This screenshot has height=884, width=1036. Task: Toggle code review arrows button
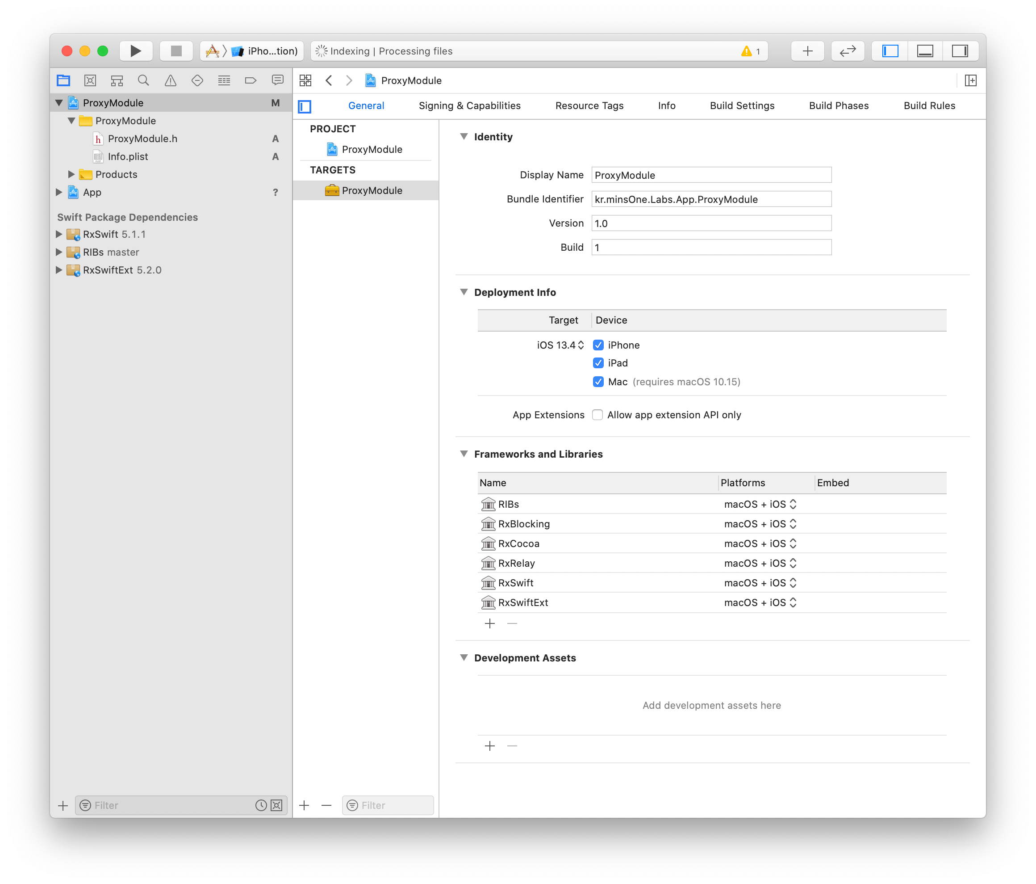click(x=848, y=51)
